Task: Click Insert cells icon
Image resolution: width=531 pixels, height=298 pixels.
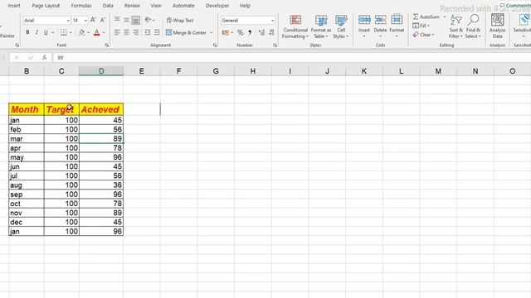Action: click(364, 20)
